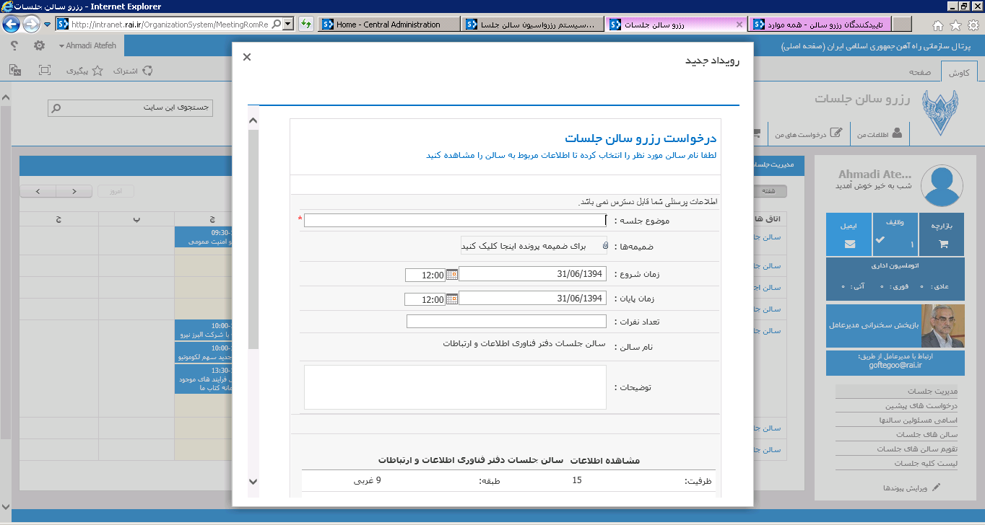
Task: Open the وظایف tasks tile
Action: tap(895, 234)
